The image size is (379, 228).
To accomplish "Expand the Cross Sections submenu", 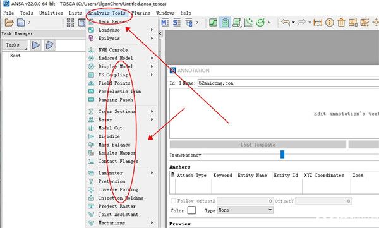I will click(152, 111).
